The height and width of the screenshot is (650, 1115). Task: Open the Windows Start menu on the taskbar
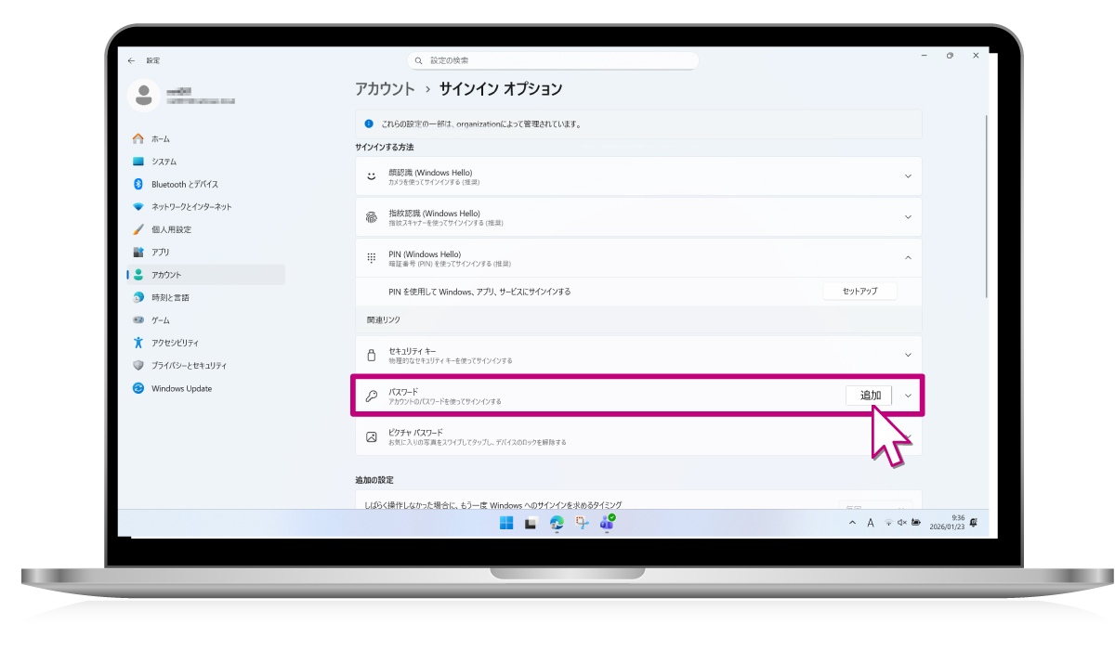(x=506, y=523)
